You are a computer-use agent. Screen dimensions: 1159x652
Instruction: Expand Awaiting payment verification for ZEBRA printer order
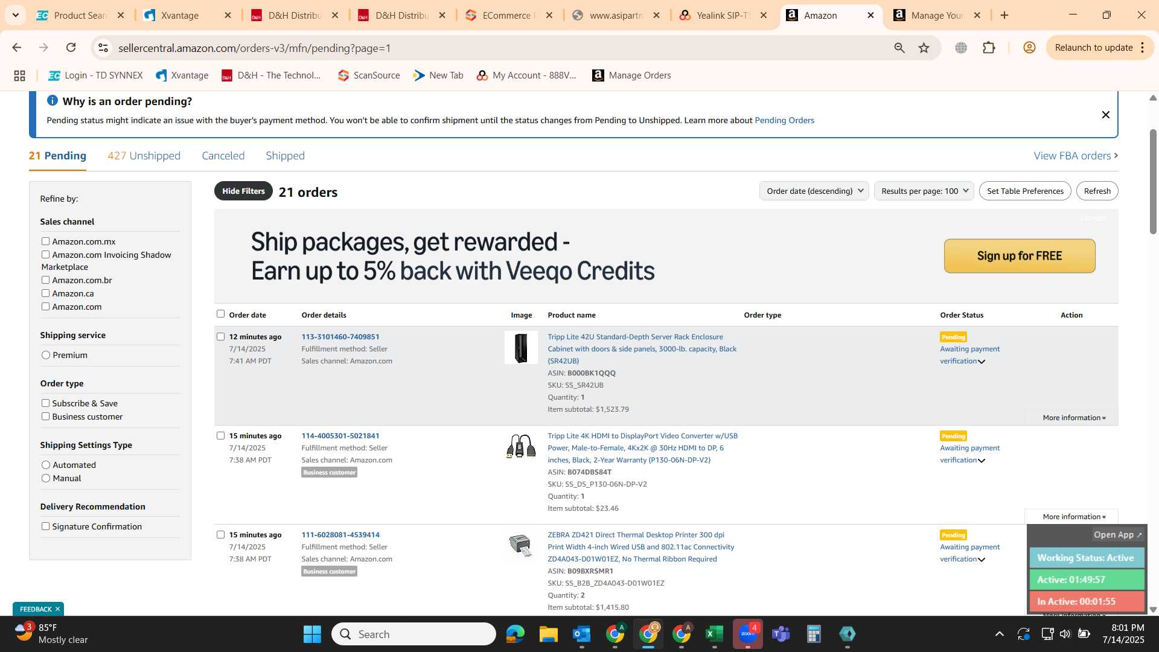982,560
